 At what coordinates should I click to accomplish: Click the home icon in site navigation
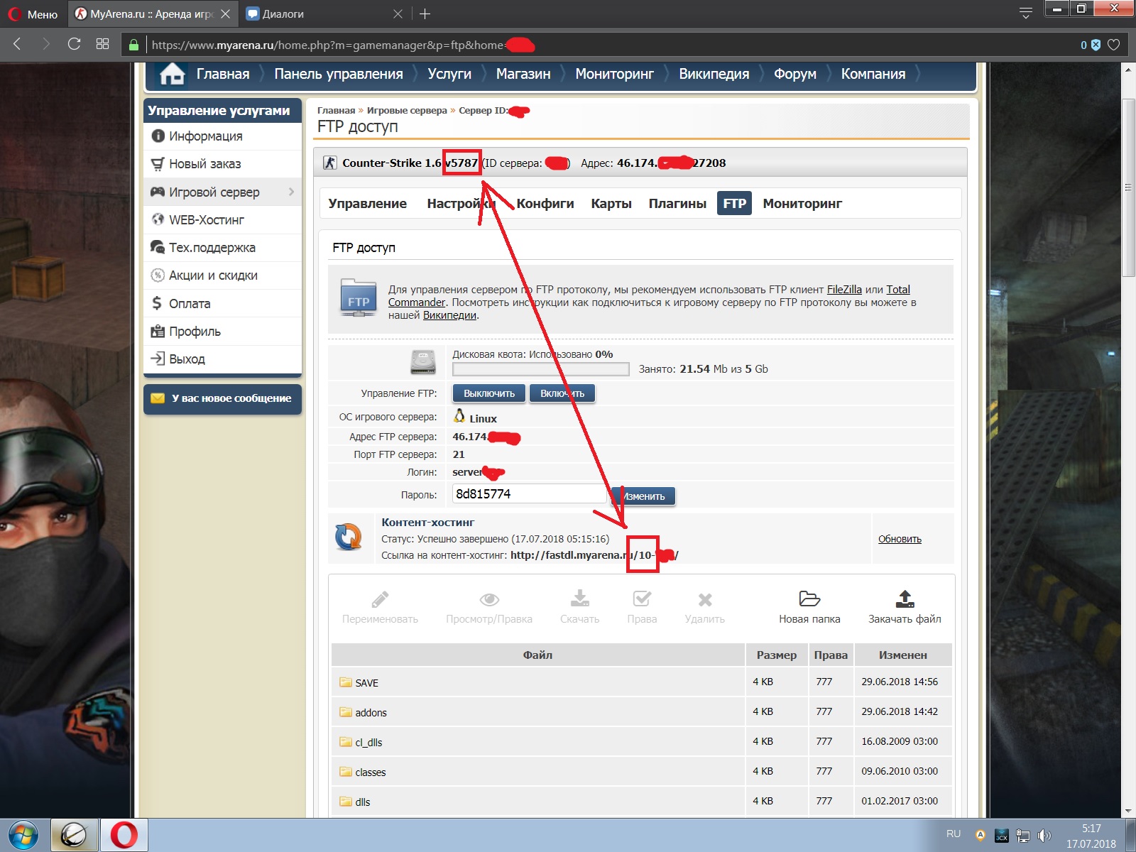pyautogui.click(x=173, y=74)
